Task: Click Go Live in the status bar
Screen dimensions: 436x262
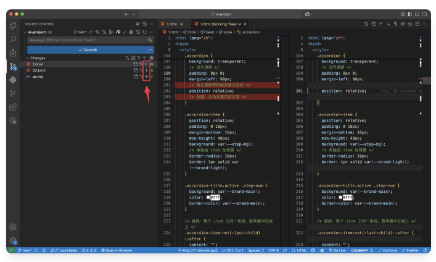Action: (337, 250)
